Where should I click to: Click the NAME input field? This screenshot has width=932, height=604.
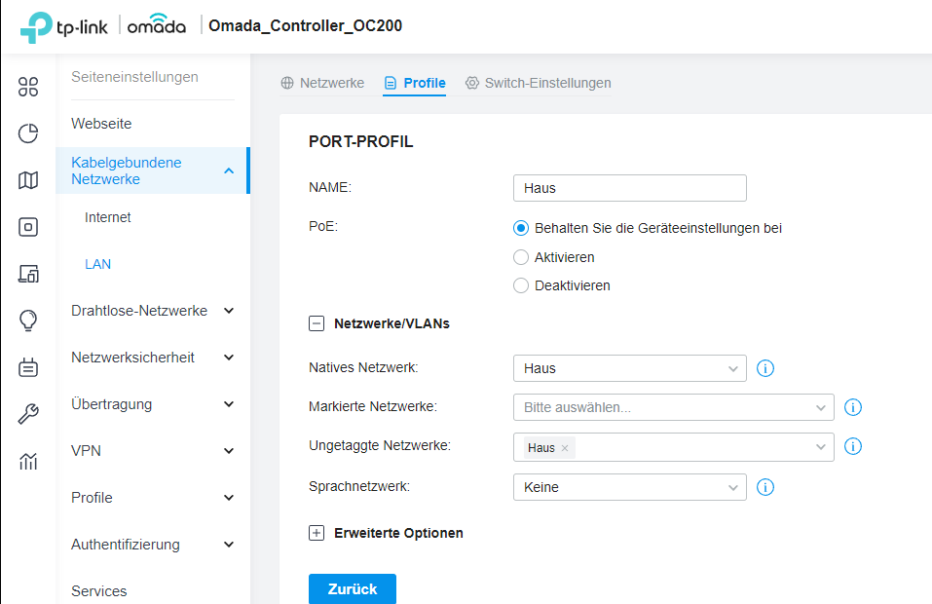629,188
